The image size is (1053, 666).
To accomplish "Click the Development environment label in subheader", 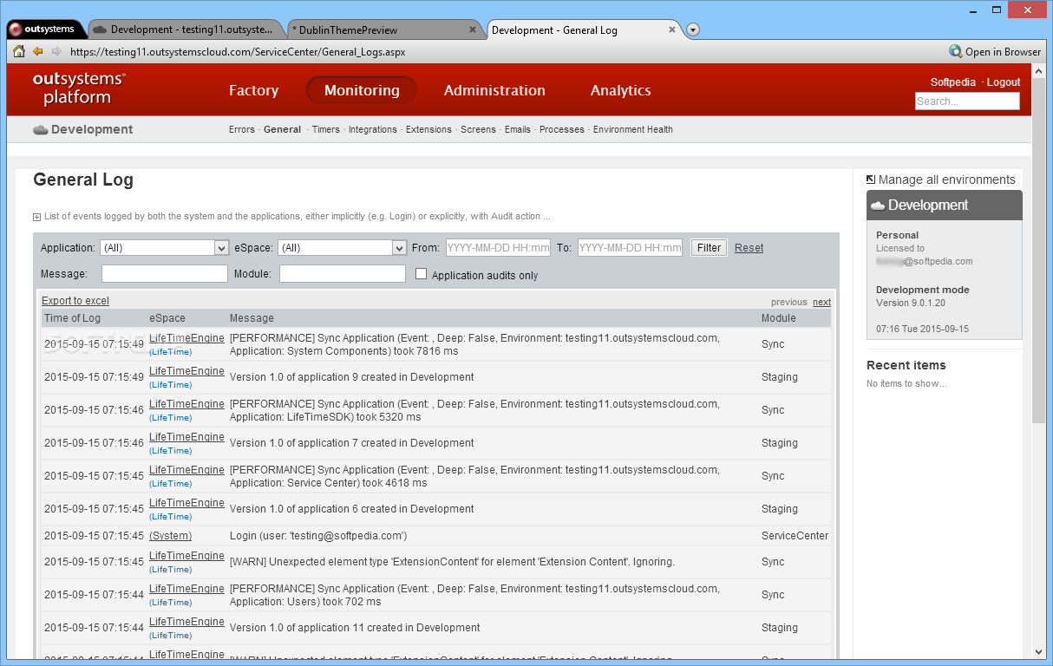I will pyautogui.click(x=92, y=129).
